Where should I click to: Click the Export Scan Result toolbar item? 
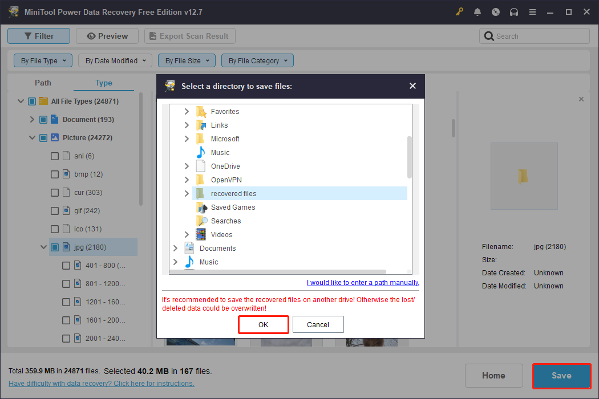pyautogui.click(x=189, y=35)
